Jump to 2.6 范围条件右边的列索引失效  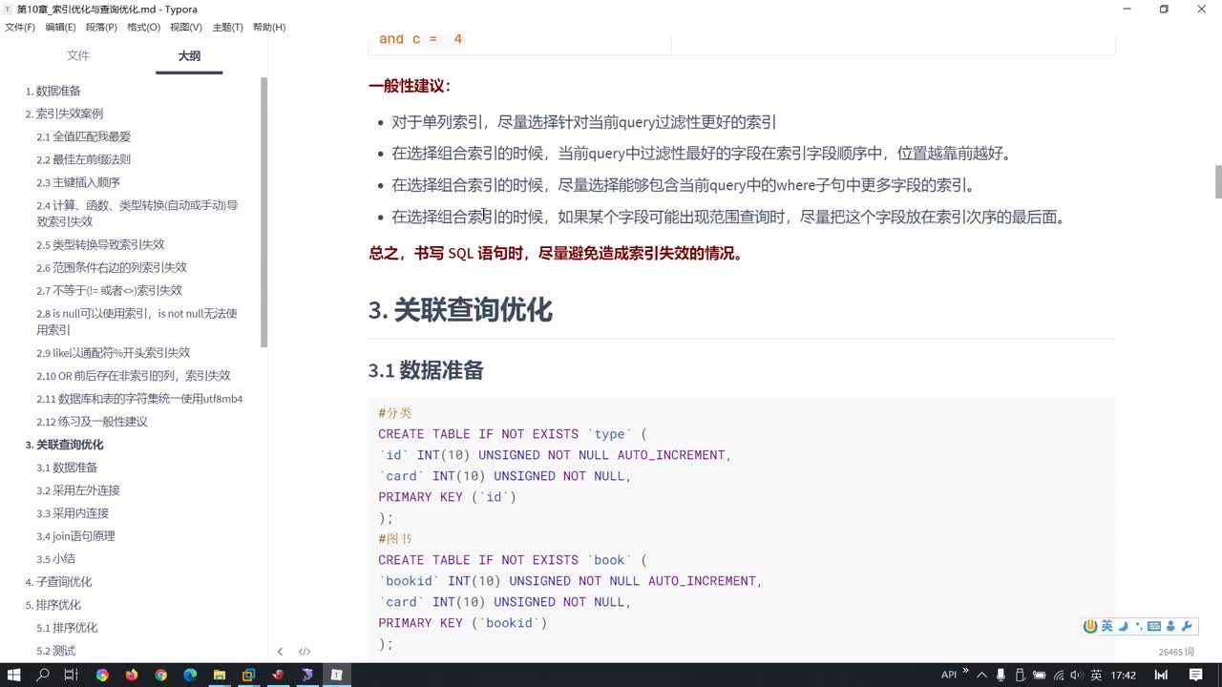tap(112, 267)
